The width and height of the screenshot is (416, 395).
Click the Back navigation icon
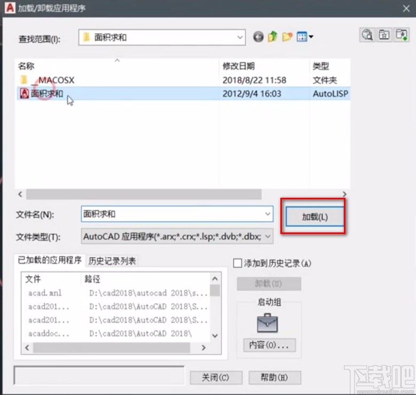258,37
